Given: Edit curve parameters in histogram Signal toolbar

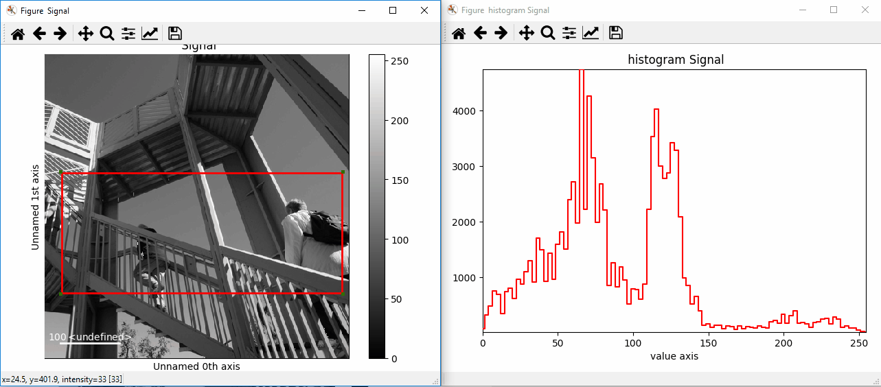Looking at the screenshot, I should click(x=591, y=33).
